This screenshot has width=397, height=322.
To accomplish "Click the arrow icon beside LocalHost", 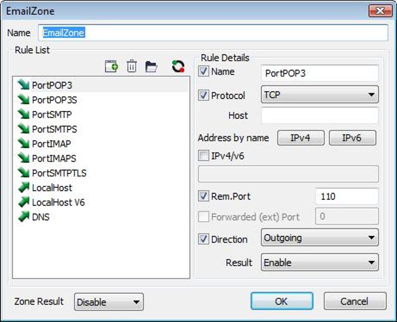I will 24,187.
